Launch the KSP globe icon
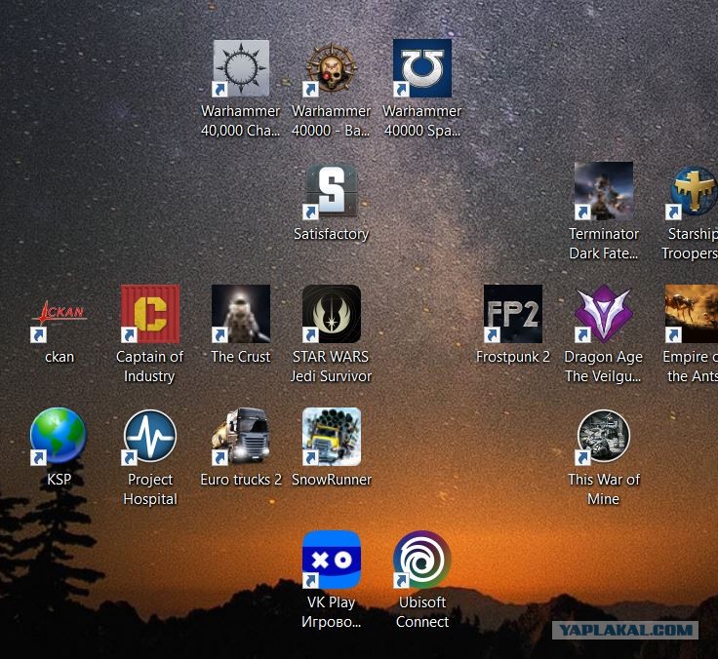 click(60, 437)
